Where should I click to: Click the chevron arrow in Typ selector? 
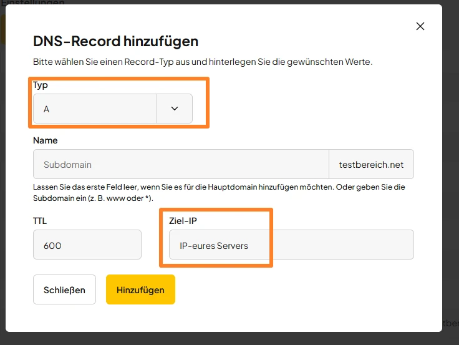(x=175, y=109)
